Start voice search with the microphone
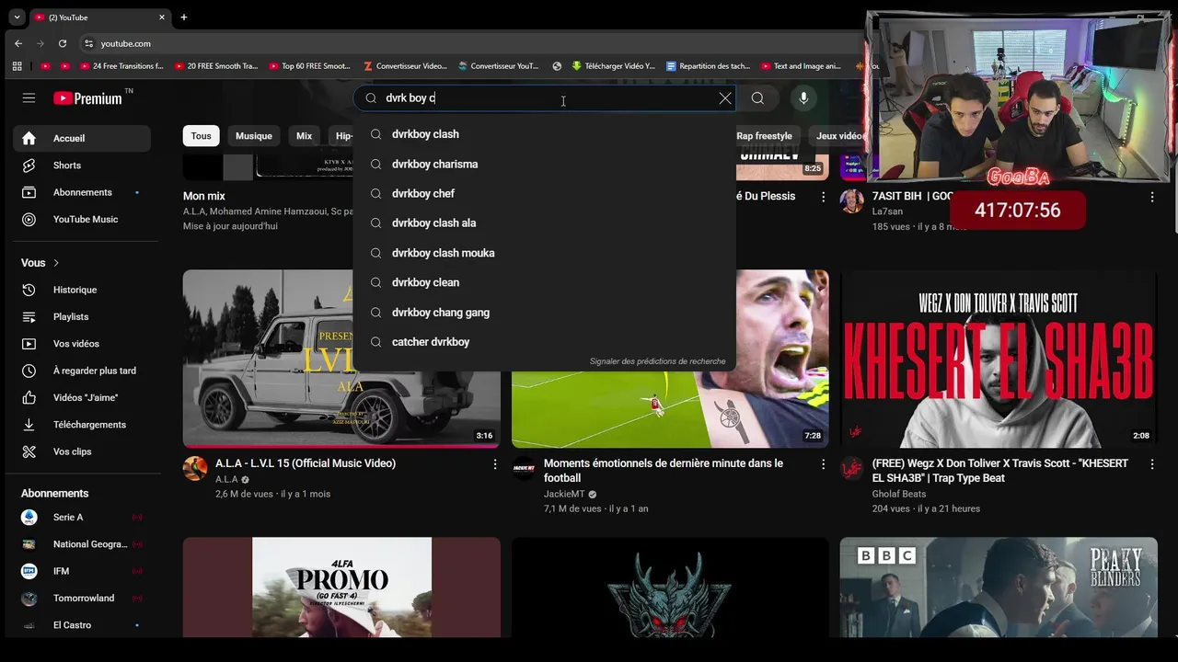Viewport: 1178px width, 662px height. click(x=803, y=98)
